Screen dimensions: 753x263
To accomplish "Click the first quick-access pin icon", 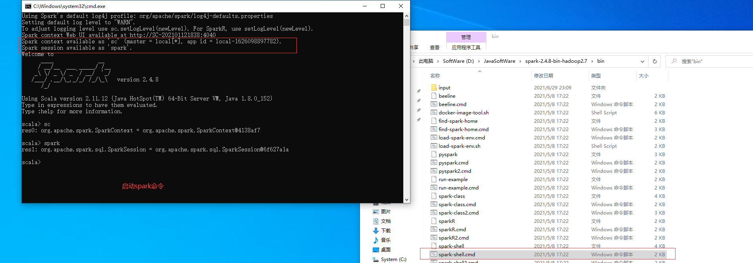I will (x=418, y=91).
